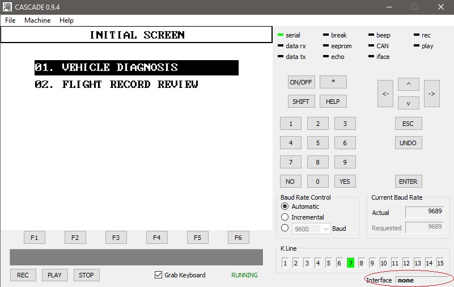Click the HELP keypad button
The width and height of the screenshot is (454, 287).
[x=333, y=102]
